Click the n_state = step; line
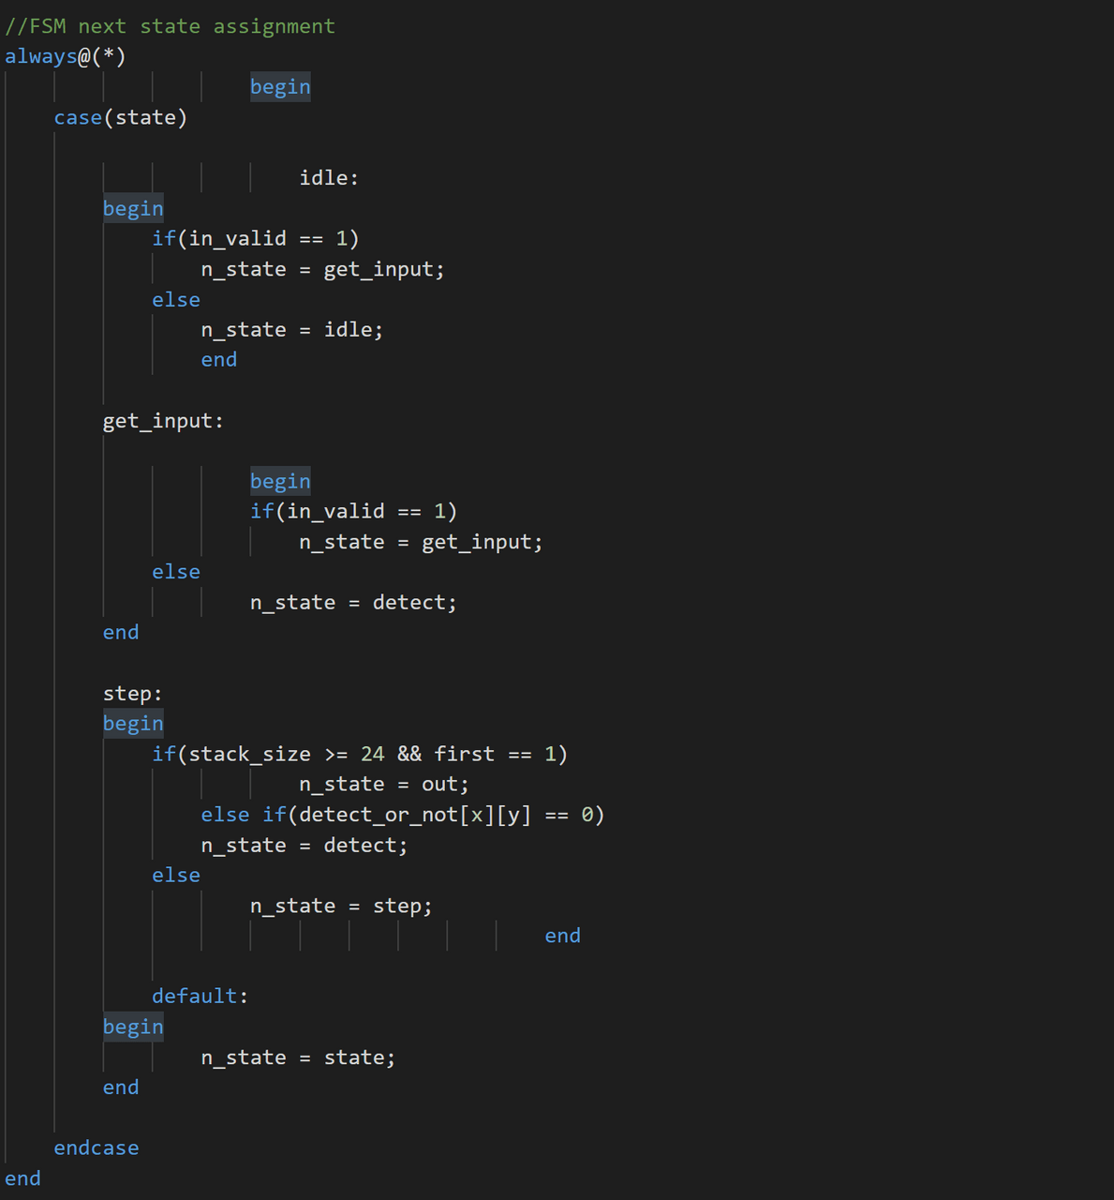1114x1200 pixels. pos(340,905)
